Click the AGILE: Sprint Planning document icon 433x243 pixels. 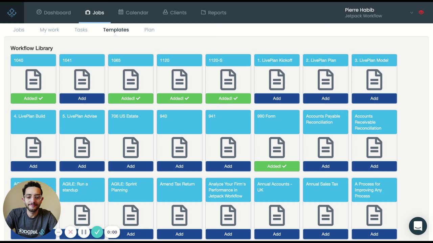(x=131, y=215)
